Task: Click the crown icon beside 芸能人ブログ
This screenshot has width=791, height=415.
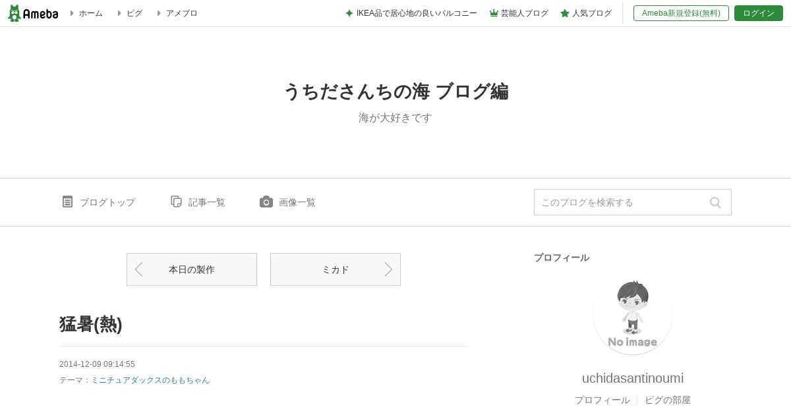Action: (494, 13)
